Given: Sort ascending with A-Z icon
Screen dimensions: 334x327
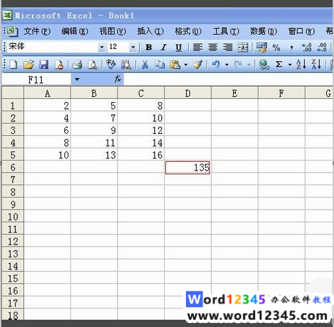Looking at the screenshot, I should pos(301,64).
